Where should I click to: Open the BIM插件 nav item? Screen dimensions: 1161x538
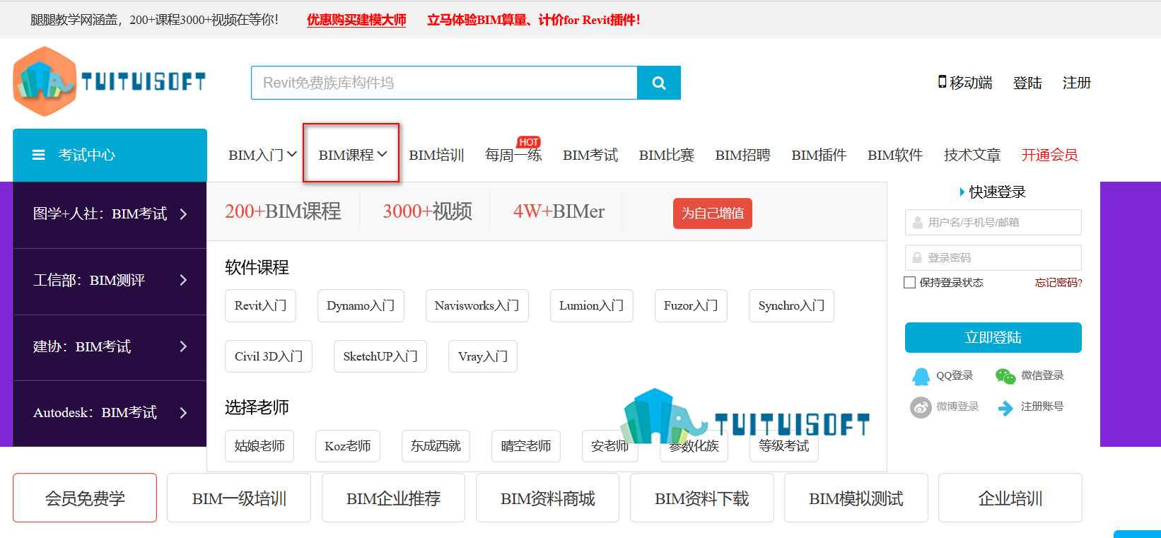(x=819, y=155)
